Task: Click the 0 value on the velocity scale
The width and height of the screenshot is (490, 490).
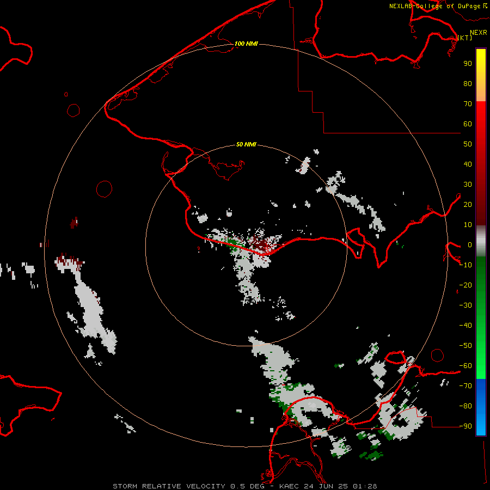Action: pos(470,244)
